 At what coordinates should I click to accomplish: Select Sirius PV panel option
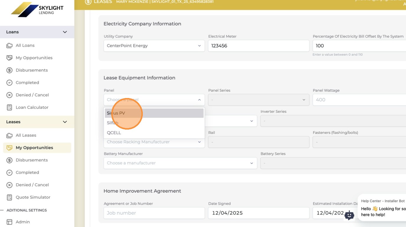tap(154, 113)
